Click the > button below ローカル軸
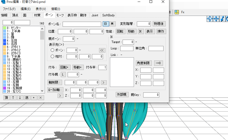 point(60,96)
